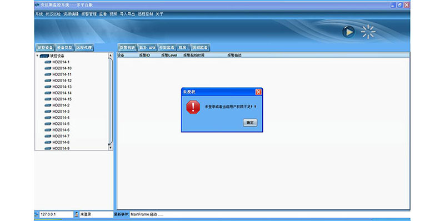445x221 pixels.
Task: Click the red warning icon in the dialog
Action: (193, 107)
